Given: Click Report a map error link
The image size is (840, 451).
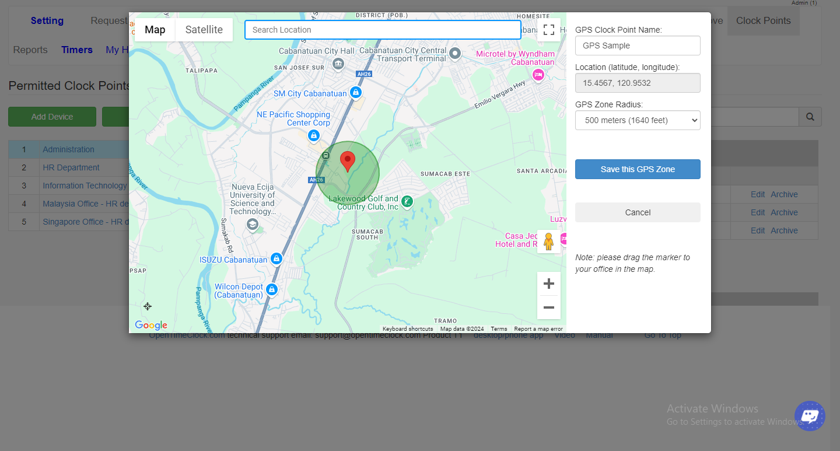Looking at the screenshot, I should pyautogui.click(x=538, y=329).
